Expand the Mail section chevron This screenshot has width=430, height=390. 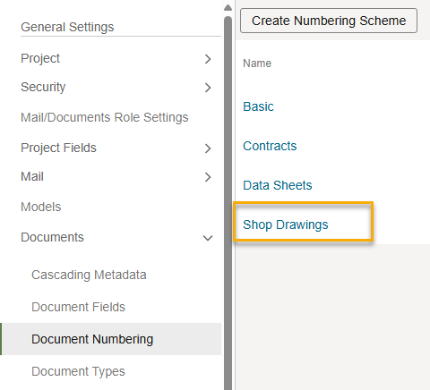coord(208,177)
